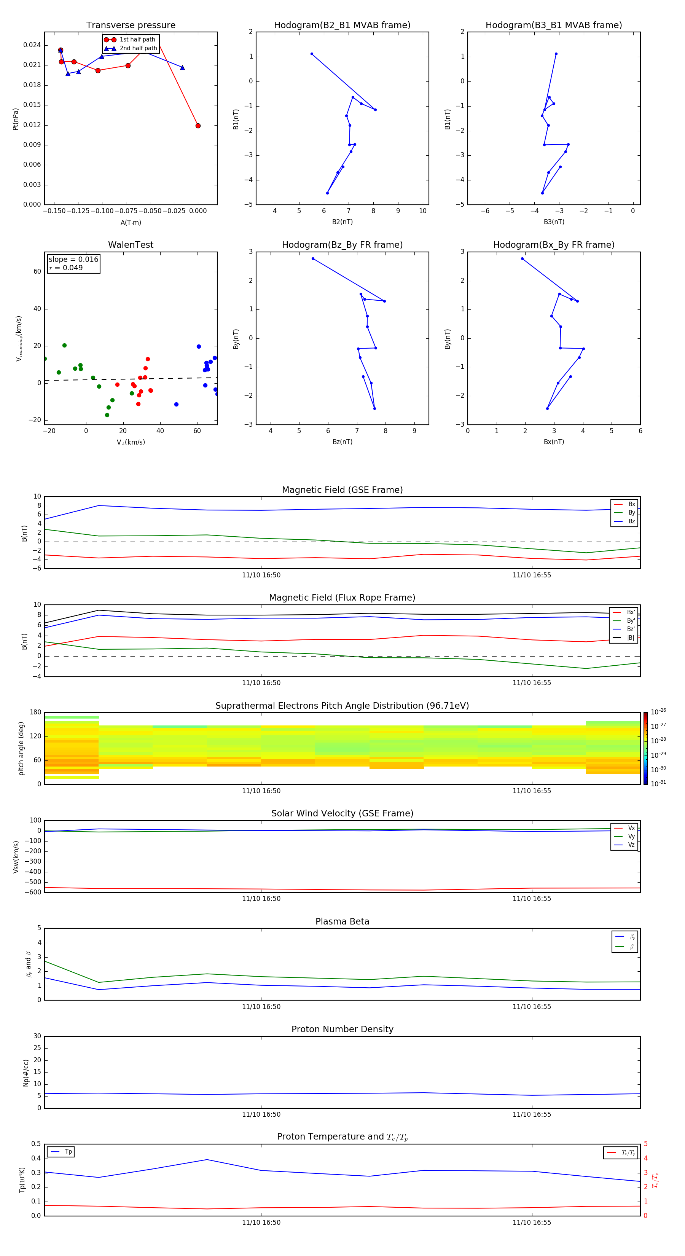This screenshot has height=1256, width=685.
Task: Click the 'Hodogram(B2_B1 MVAB frame)' title
Action: (x=342, y=26)
